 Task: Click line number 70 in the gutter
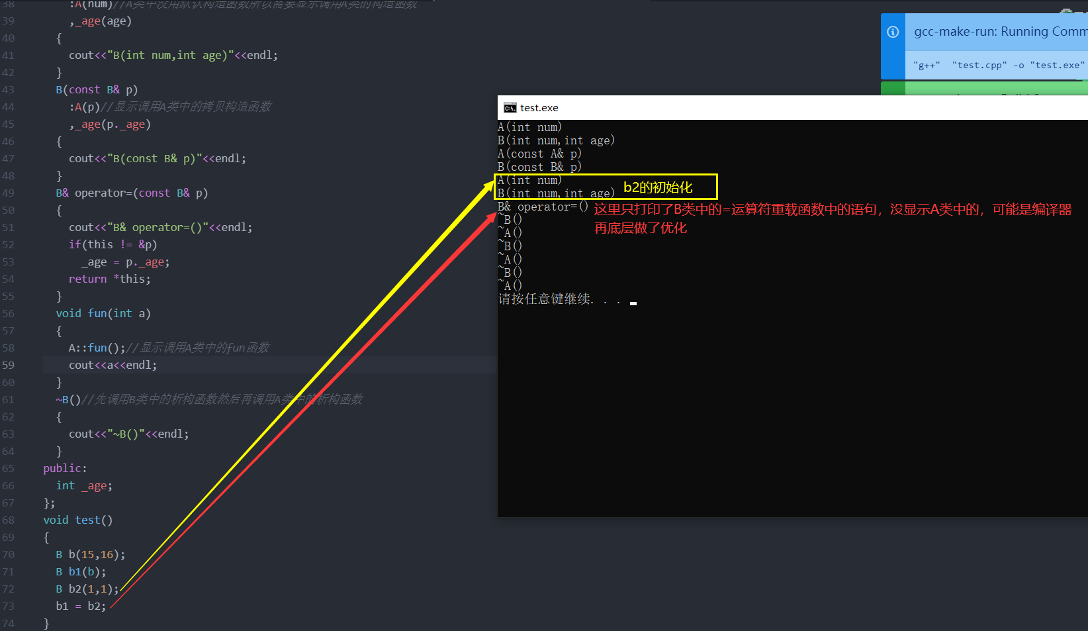pos(8,554)
